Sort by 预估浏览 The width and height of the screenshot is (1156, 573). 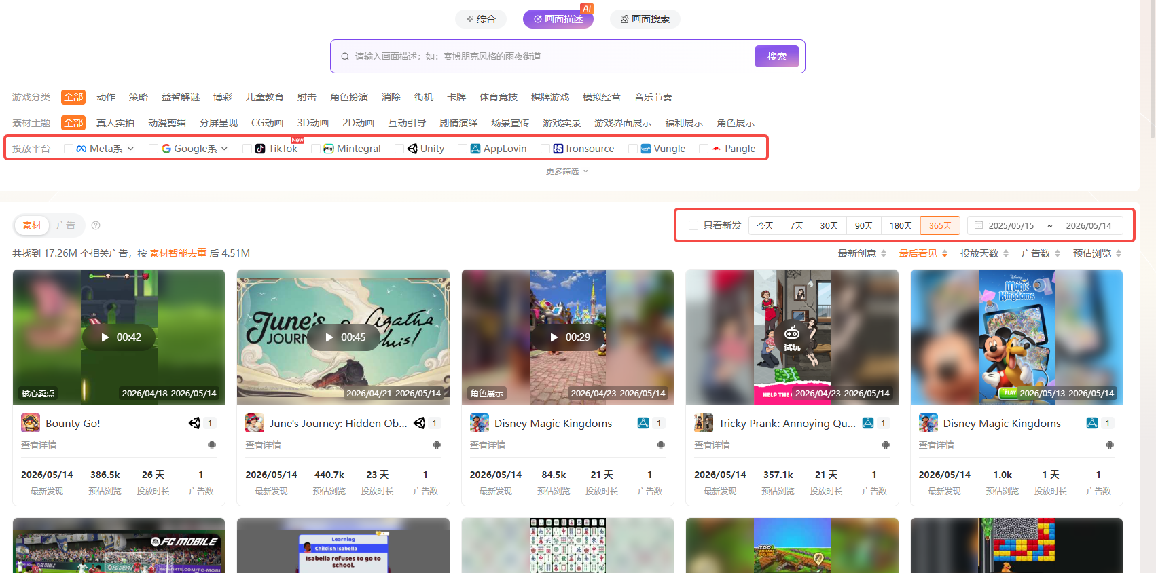coord(1097,253)
